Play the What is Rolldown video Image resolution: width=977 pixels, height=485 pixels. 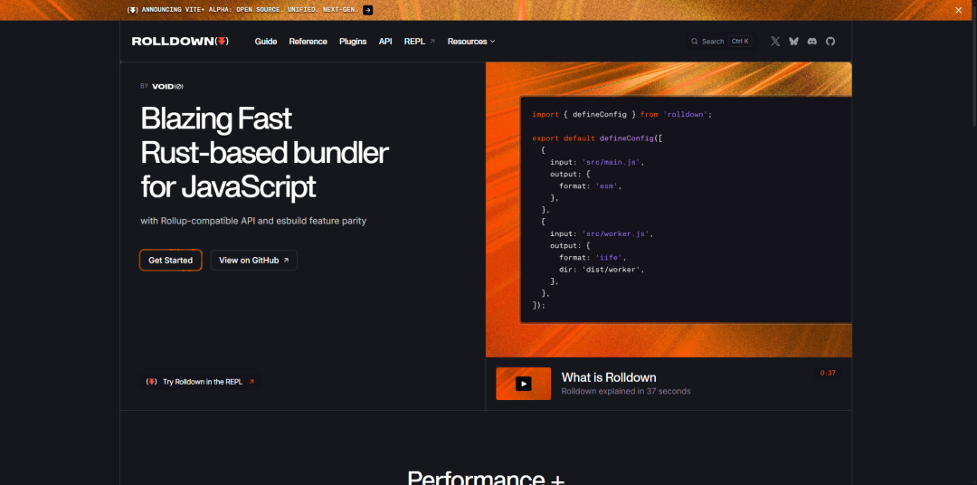click(x=524, y=384)
